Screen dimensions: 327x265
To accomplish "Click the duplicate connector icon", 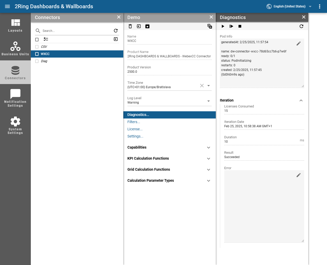I will tap(210, 26).
